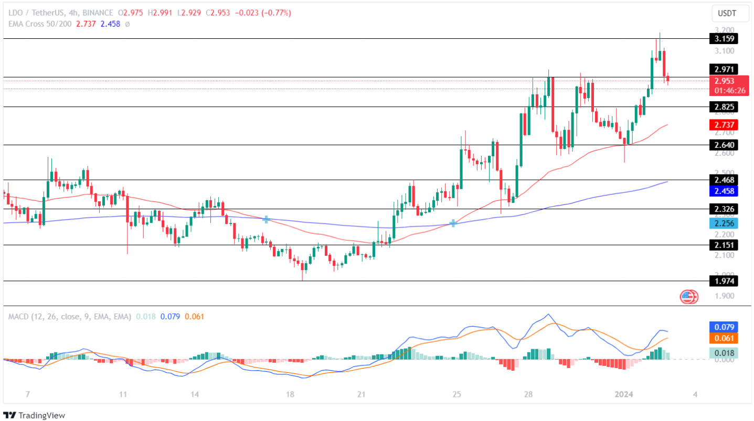Select the BINANCE exchange label
The width and height of the screenshot is (754, 421).
coord(97,13)
